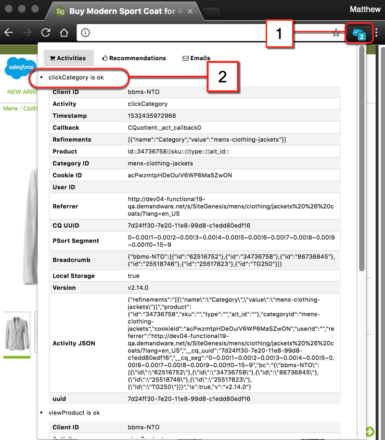Screen dimensions: 385x440
Task: Close the Buy Modern Sport Coat tab
Action: coord(190,11)
